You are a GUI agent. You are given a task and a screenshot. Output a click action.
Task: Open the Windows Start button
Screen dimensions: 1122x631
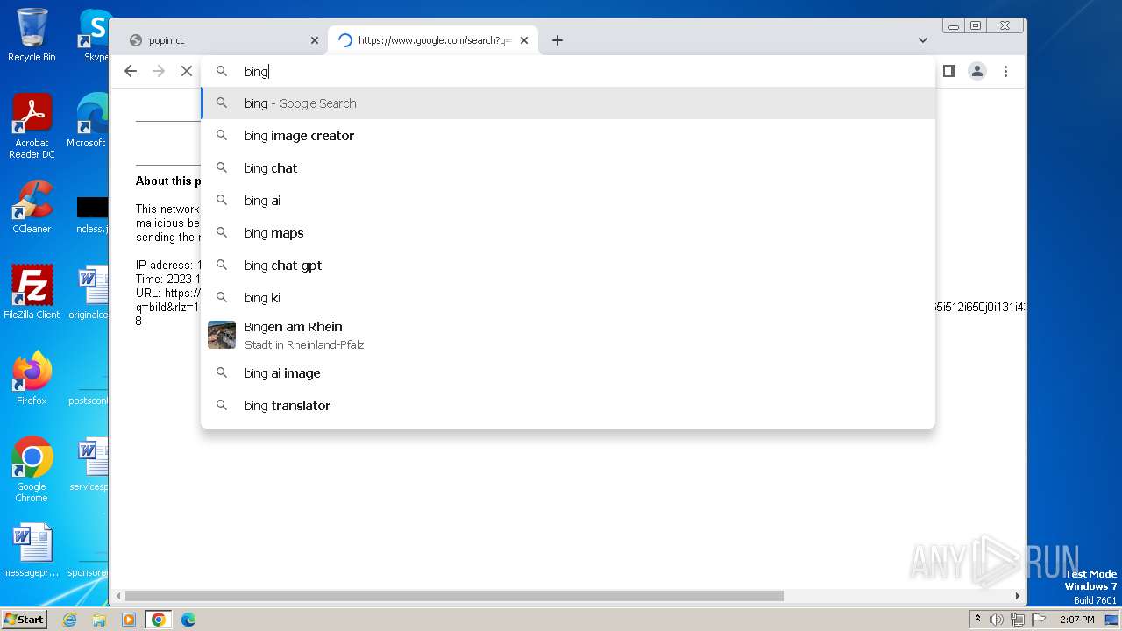click(24, 619)
